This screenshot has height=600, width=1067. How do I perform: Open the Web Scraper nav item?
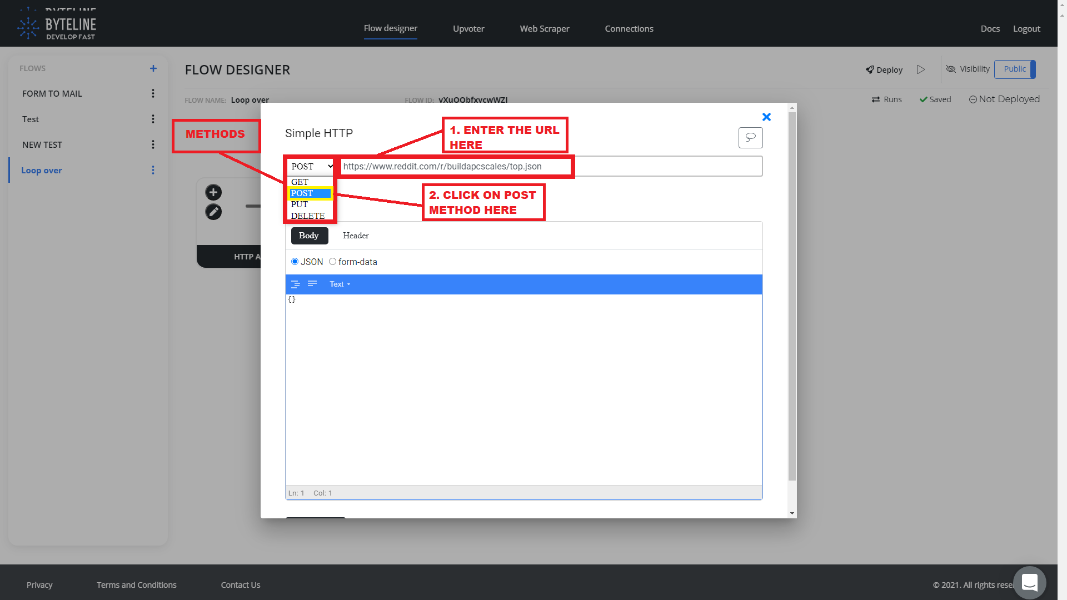tap(545, 28)
